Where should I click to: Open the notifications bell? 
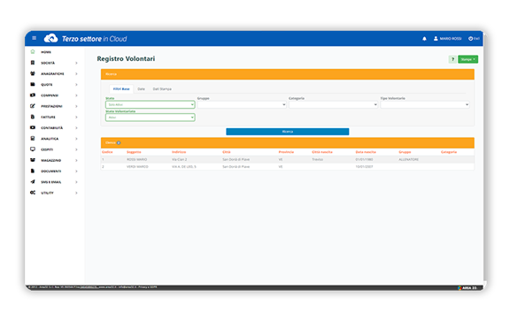coord(424,39)
